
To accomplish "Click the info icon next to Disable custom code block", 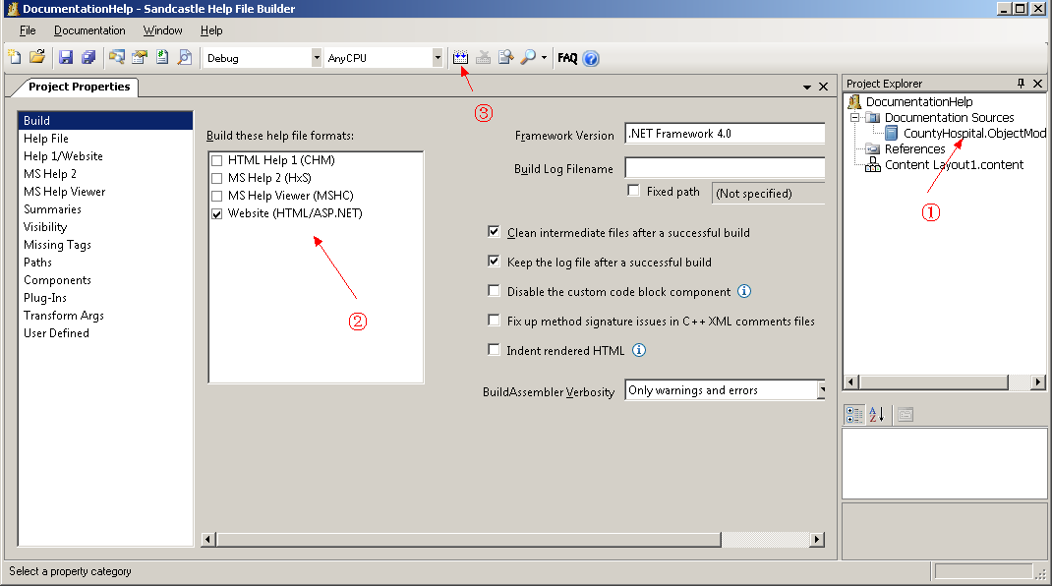I will tap(744, 291).
